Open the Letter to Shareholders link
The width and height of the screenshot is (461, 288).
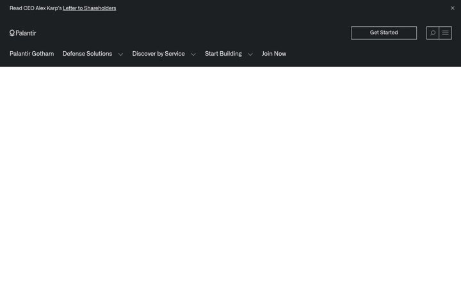(90, 8)
